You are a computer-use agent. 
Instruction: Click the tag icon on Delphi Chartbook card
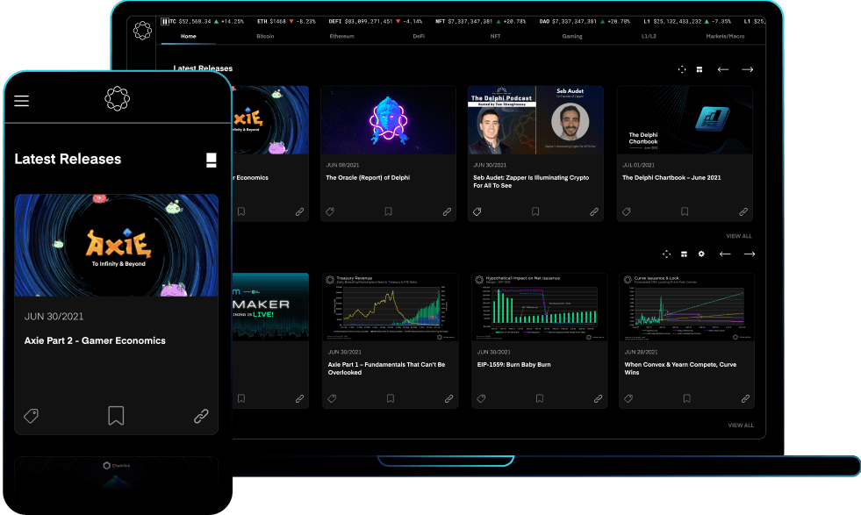coord(627,211)
